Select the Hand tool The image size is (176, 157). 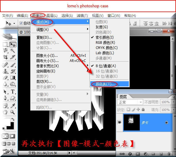tap(5, 112)
